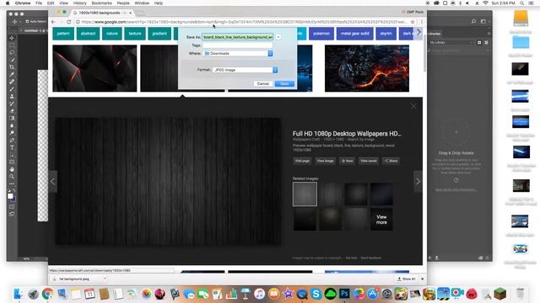Open the History menu

point(79,3)
